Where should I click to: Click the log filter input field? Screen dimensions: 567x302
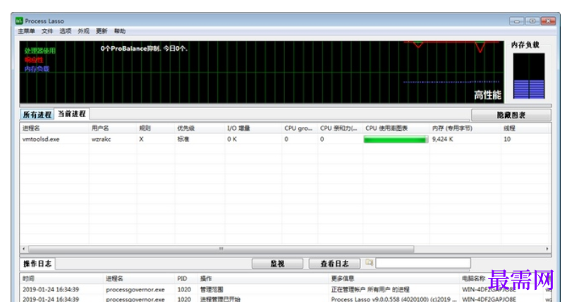pyautogui.click(x=423, y=263)
